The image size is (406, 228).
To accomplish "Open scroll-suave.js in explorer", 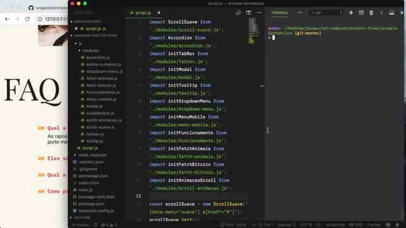I will point(98,127).
